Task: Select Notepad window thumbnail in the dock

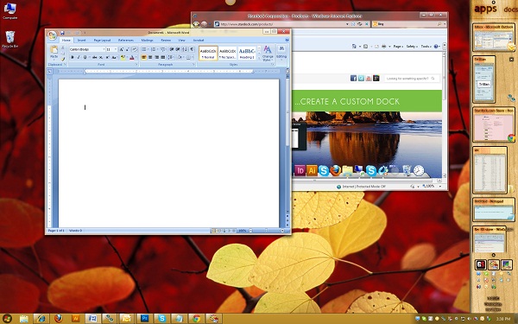Action: click(494, 210)
